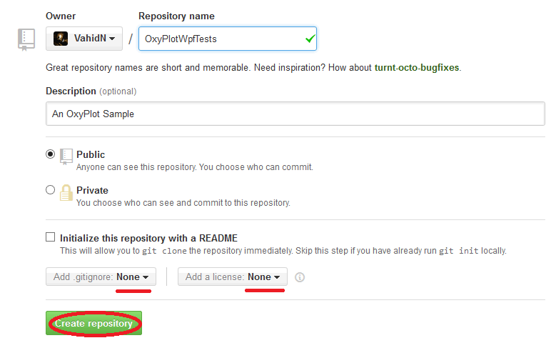This screenshot has height=348, width=556.
Task: Click the green checkmark in name field
Action: [309, 39]
